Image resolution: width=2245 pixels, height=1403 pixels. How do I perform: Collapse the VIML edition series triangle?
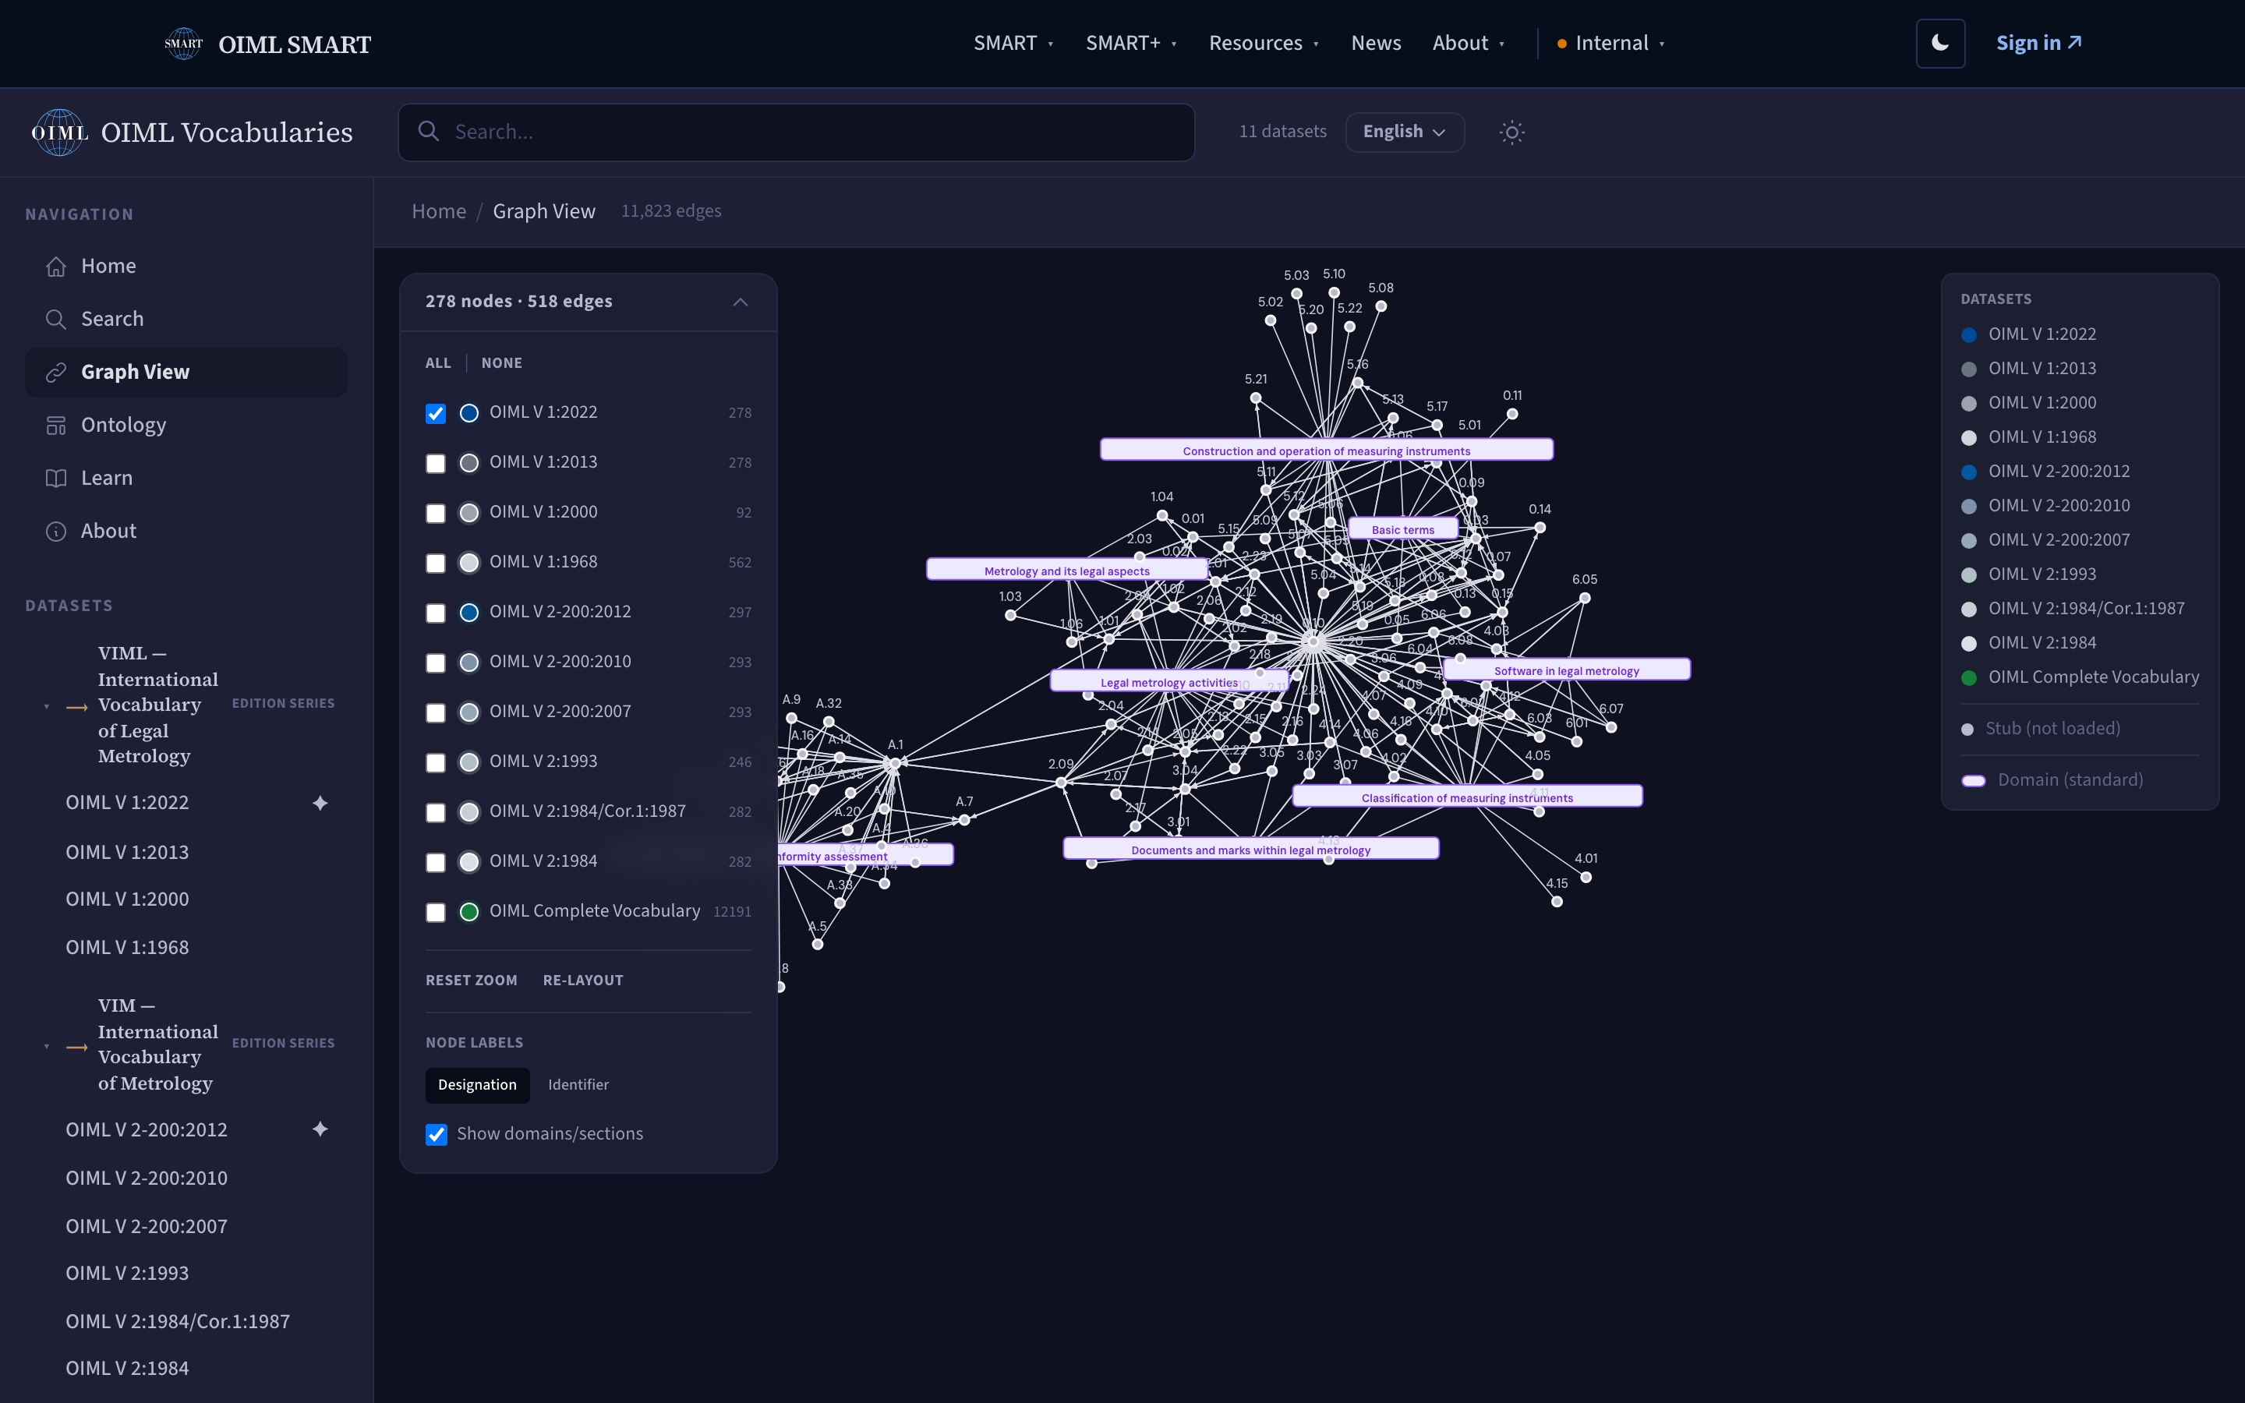tap(47, 707)
